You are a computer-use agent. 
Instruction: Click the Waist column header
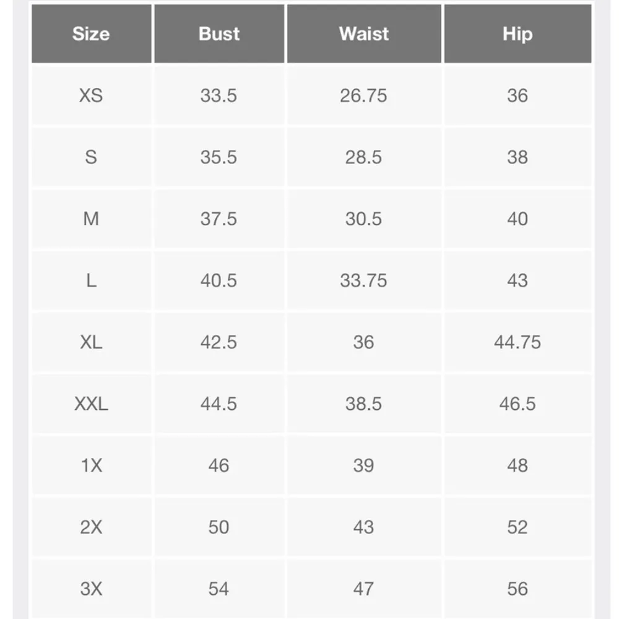click(364, 33)
